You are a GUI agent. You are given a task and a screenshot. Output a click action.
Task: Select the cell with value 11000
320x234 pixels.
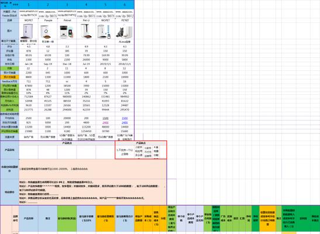[67, 77]
